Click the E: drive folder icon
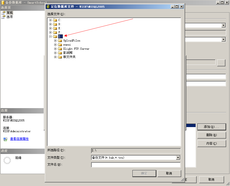This screenshot has height=186, width=230. coord(55,28)
